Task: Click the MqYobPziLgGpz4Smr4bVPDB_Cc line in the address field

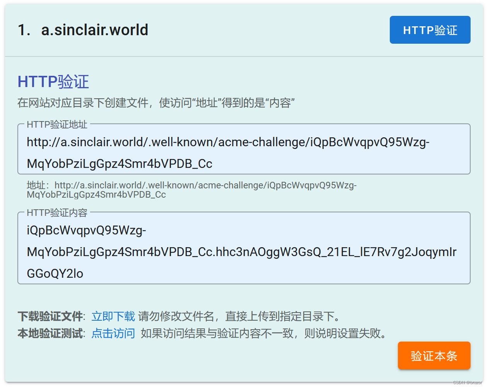Action: (119, 164)
